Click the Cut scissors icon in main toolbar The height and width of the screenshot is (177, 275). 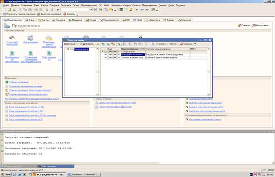pyautogui.click(x=20, y=9)
